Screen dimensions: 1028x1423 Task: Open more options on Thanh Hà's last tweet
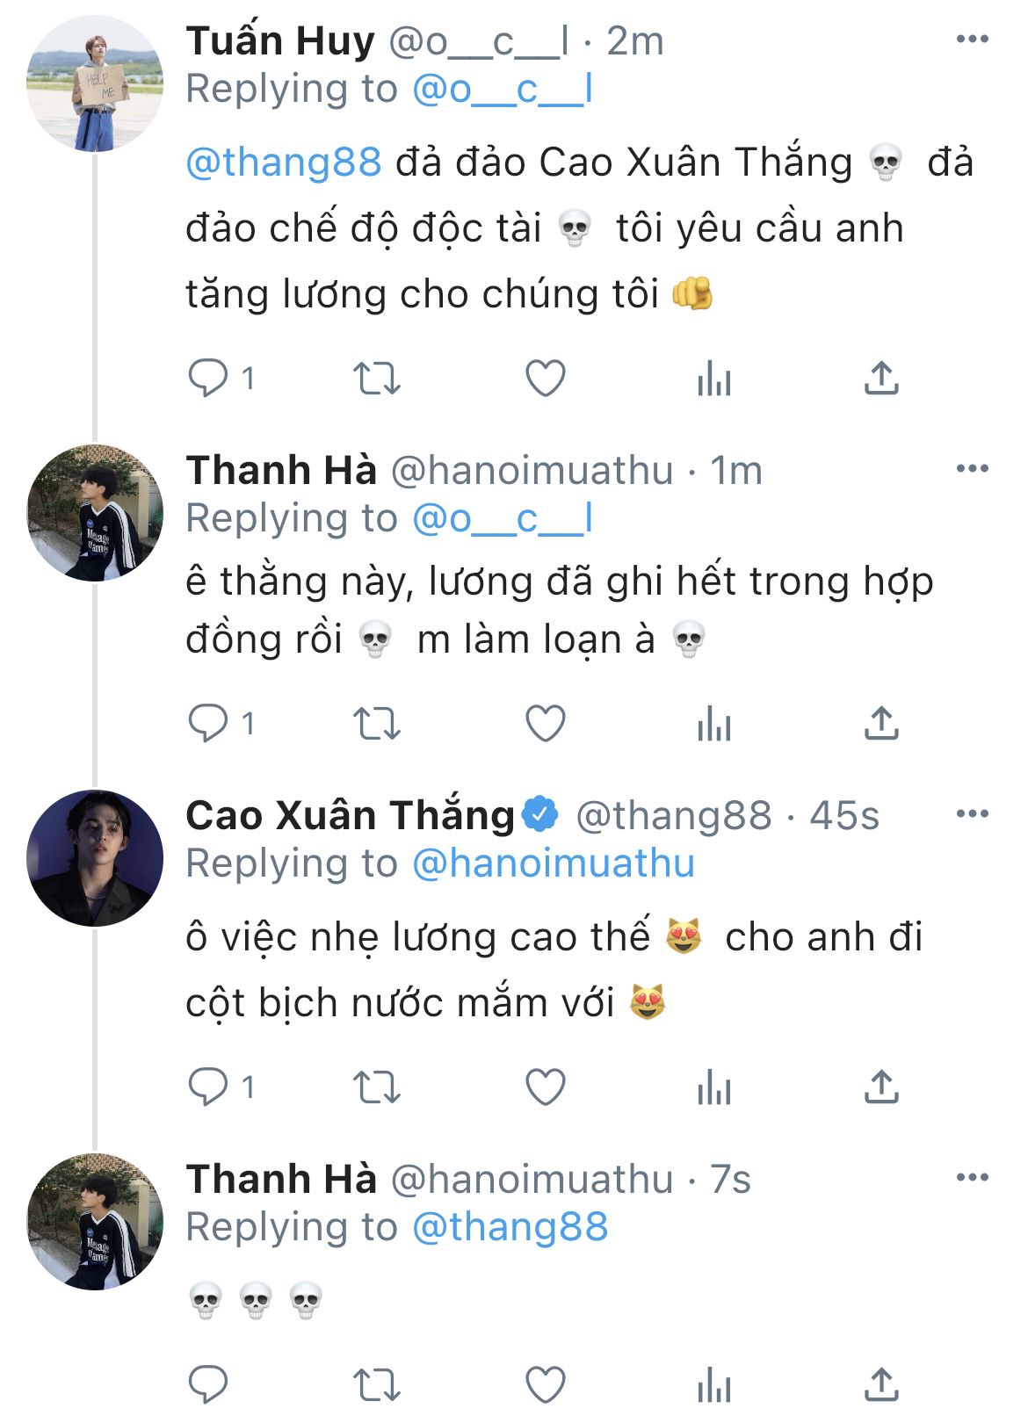click(x=972, y=1178)
